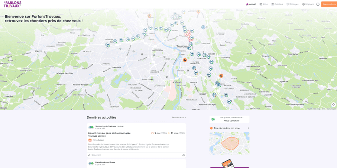
Task: Click 'Nous contacter' in the question card
Action: pos(231,120)
